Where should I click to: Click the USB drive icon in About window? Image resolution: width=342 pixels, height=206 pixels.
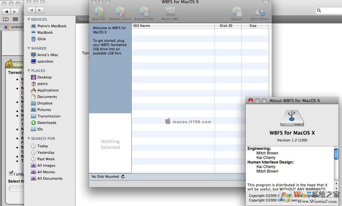coord(292,118)
